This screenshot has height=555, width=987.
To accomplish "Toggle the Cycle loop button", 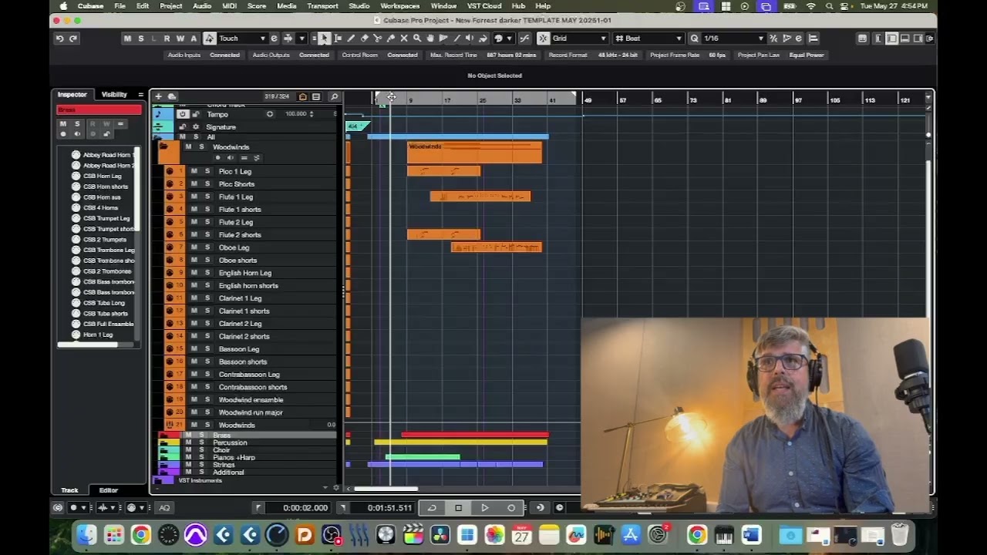I will (x=432, y=507).
